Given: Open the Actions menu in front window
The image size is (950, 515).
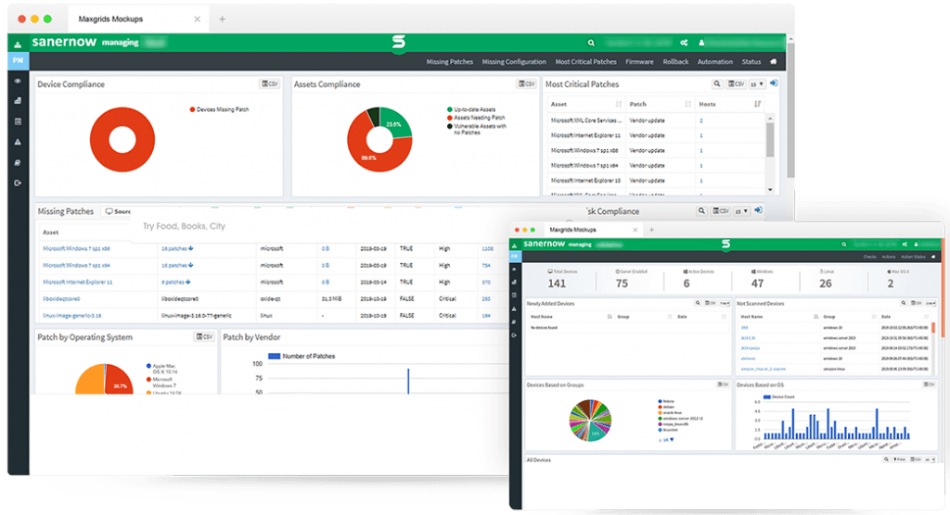Looking at the screenshot, I should coord(888,257).
